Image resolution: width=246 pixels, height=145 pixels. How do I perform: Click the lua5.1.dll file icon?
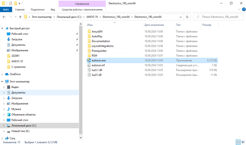coord(89,70)
